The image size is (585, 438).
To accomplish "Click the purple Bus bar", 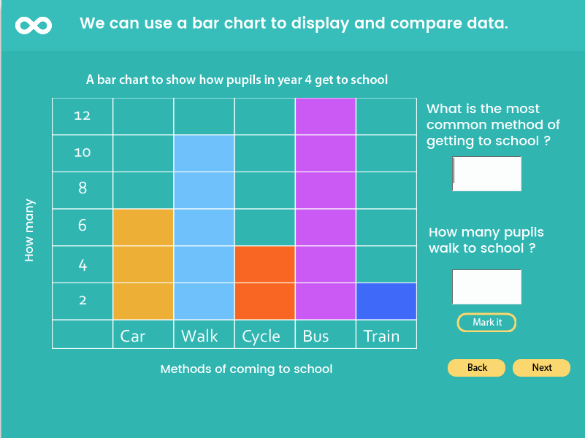I will [x=325, y=209].
